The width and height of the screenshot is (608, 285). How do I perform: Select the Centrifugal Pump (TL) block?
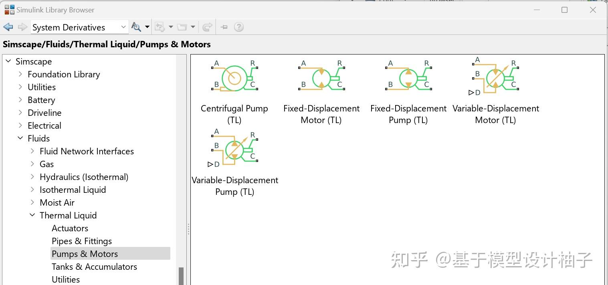[234, 78]
